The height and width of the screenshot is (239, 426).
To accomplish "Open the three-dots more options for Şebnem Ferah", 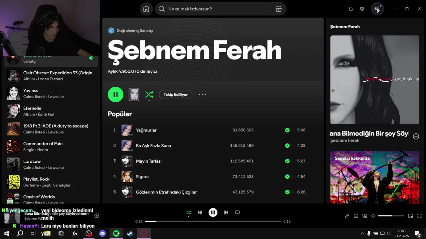I will 202,94.
